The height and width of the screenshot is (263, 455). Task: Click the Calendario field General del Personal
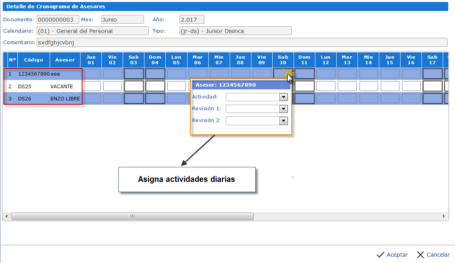coord(93,31)
